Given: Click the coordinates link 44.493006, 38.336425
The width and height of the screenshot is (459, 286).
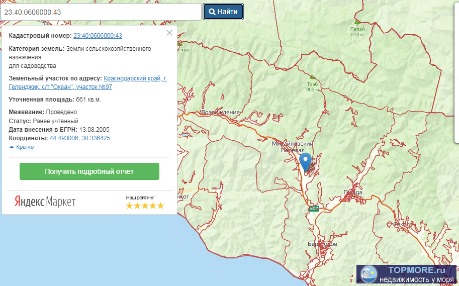Looking at the screenshot, I should click(x=80, y=138).
